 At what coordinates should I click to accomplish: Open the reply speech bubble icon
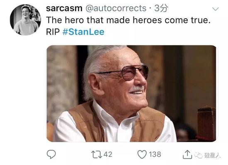51,154
